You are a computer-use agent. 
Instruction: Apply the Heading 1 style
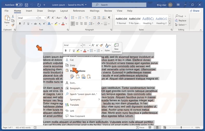(148, 21)
